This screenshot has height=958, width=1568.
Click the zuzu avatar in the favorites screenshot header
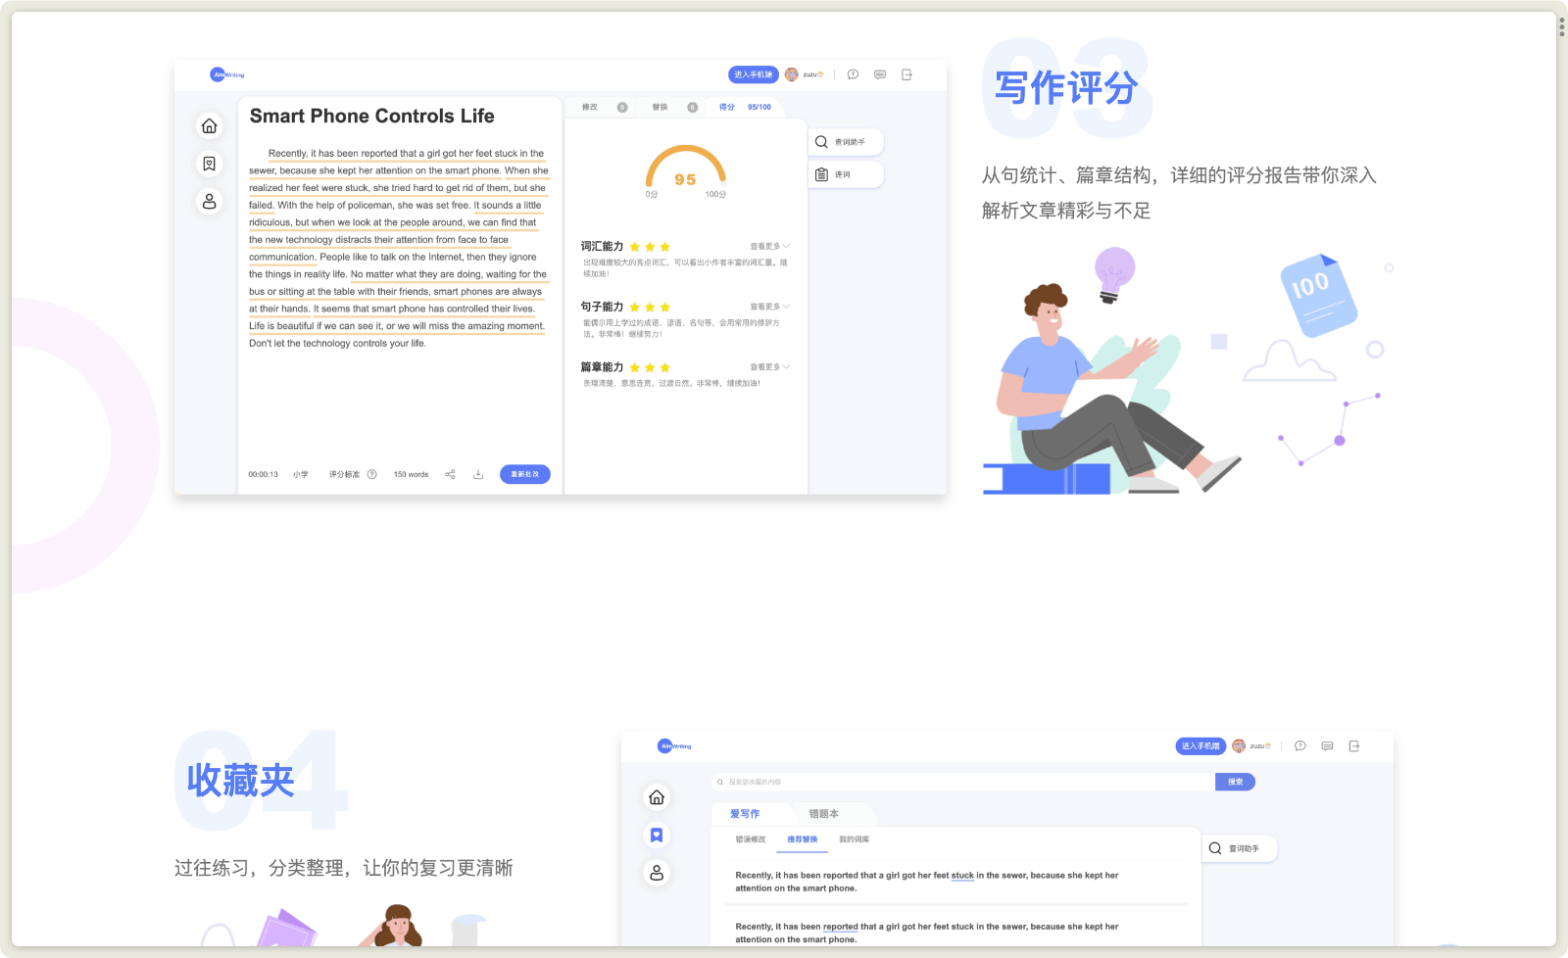1239,746
